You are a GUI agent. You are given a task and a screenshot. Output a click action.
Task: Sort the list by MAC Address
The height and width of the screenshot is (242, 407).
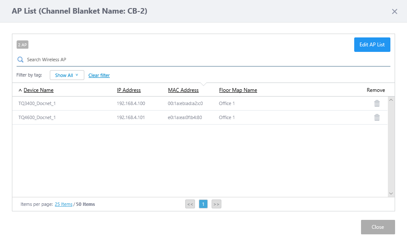coord(183,90)
